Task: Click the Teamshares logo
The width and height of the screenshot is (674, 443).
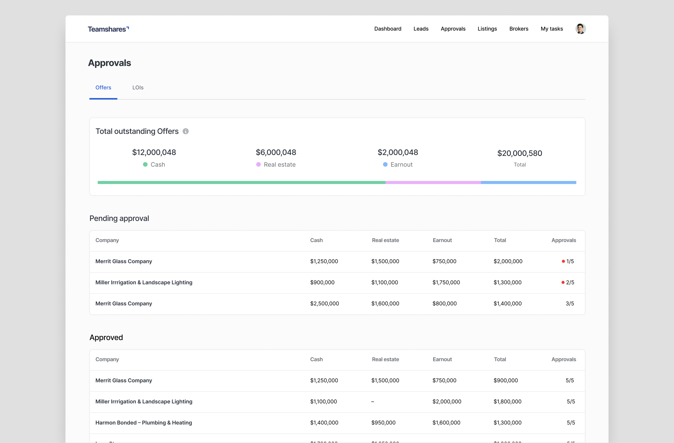Action: click(x=108, y=29)
